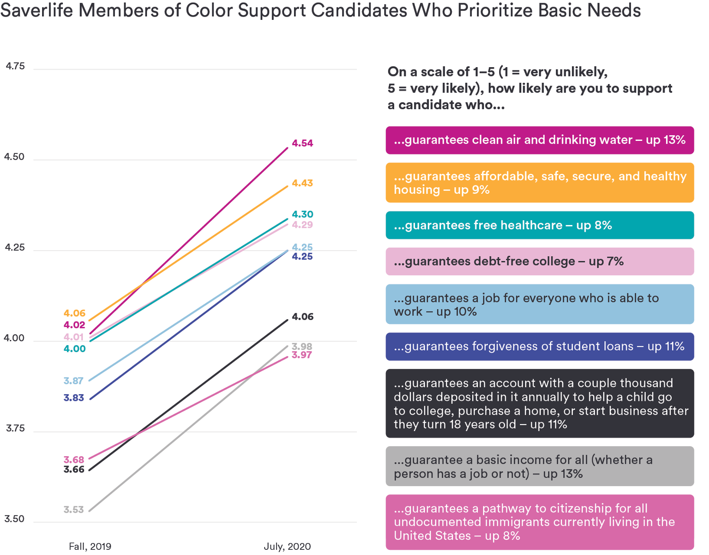The image size is (709, 555).
Task: Click the 4.06 black ending value
Action: coord(303,317)
